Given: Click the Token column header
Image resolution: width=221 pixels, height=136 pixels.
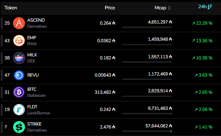Looking at the screenshot, I should pyautogui.click(x=11, y=8).
